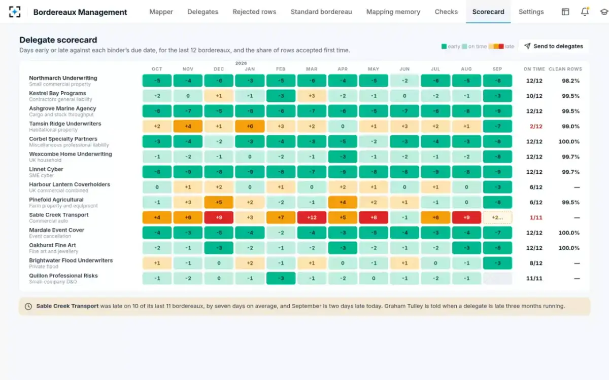Click the Delegate scorecard heading

click(x=58, y=40)
